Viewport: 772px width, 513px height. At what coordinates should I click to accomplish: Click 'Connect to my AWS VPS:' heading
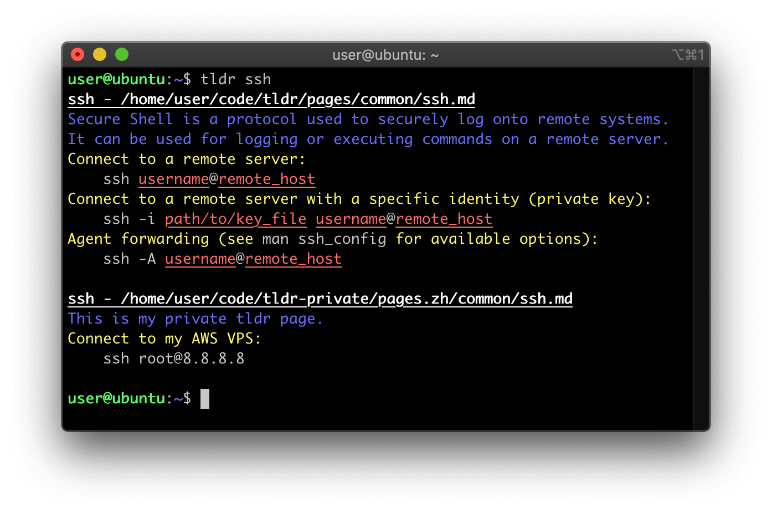164,338
